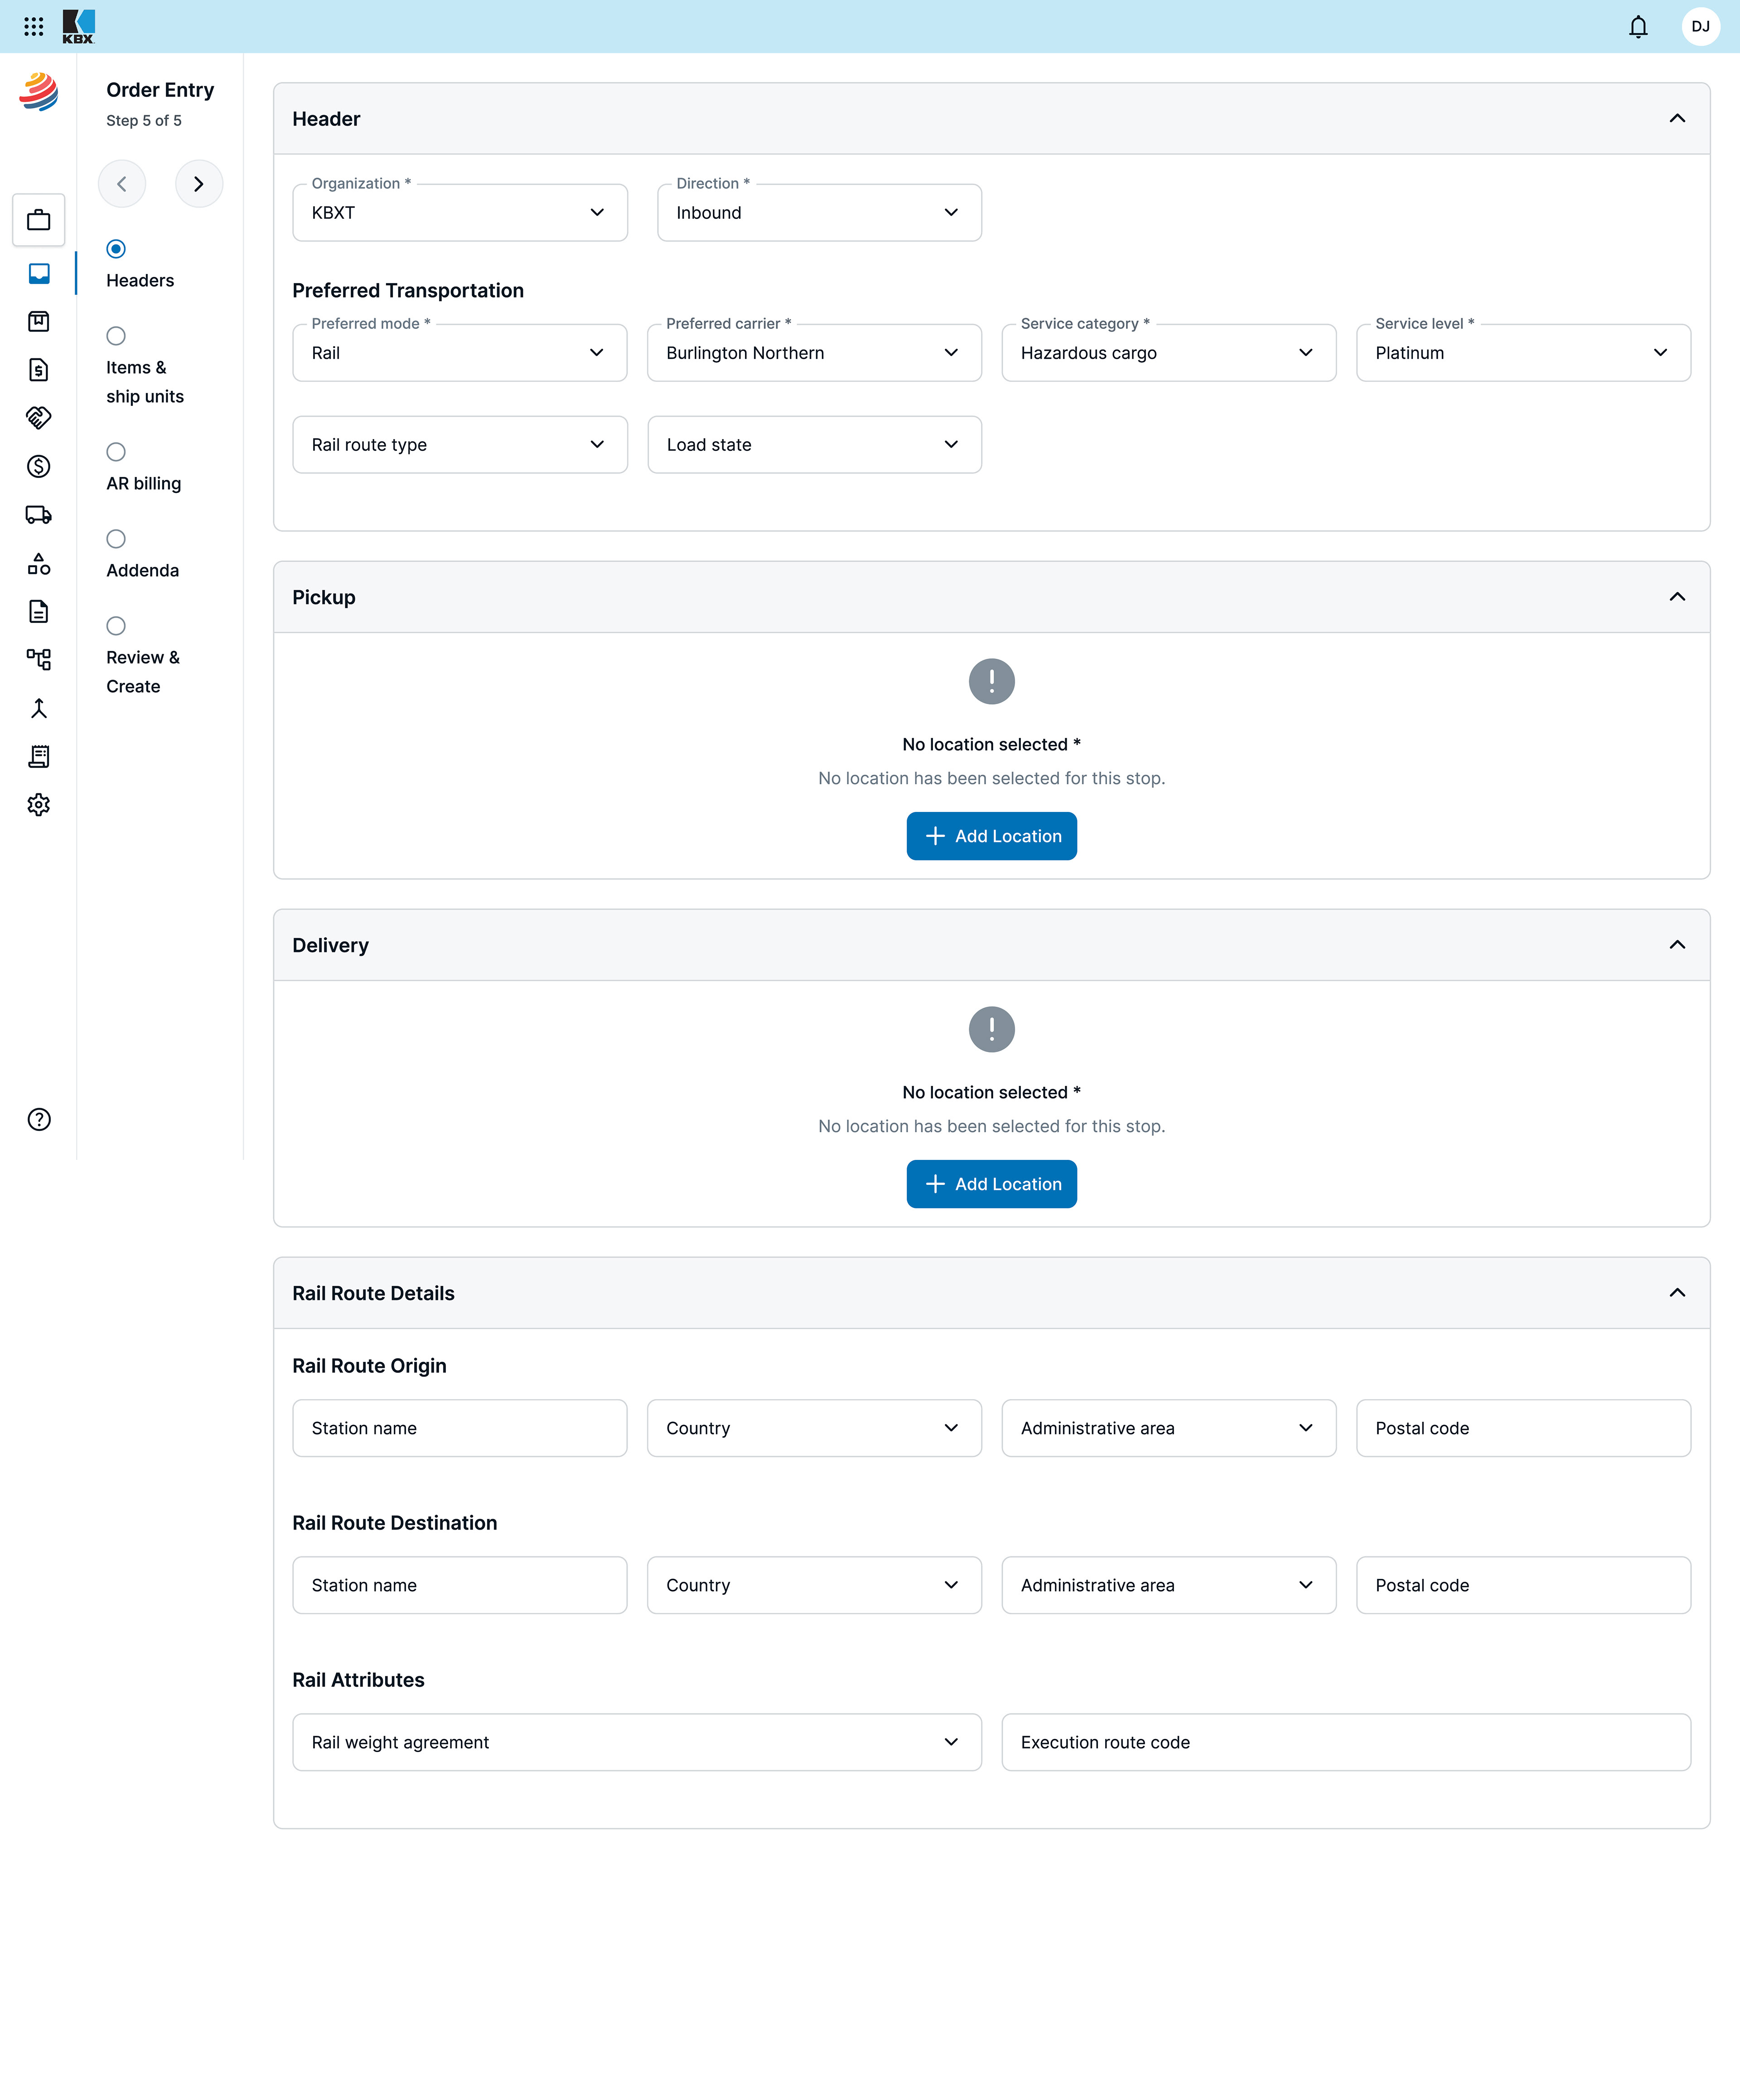Open Rail Route Origin Country dropdown
The image size is (1740, 2100).
point(814,1429)
